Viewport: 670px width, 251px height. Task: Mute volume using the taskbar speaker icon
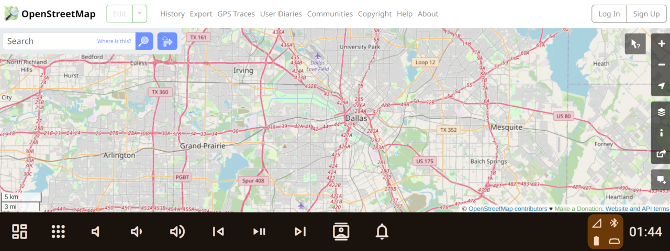tap(95, 232)
